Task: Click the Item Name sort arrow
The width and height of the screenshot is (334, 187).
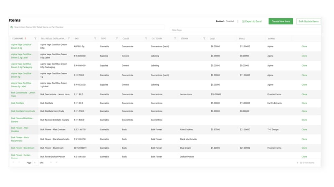Action: pyautogui.click(x=25, y=39)
